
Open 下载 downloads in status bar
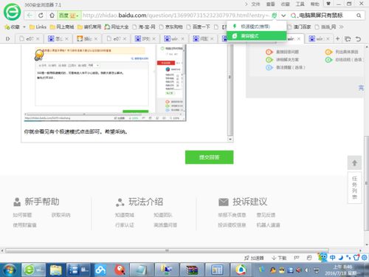tap(279, 258)
